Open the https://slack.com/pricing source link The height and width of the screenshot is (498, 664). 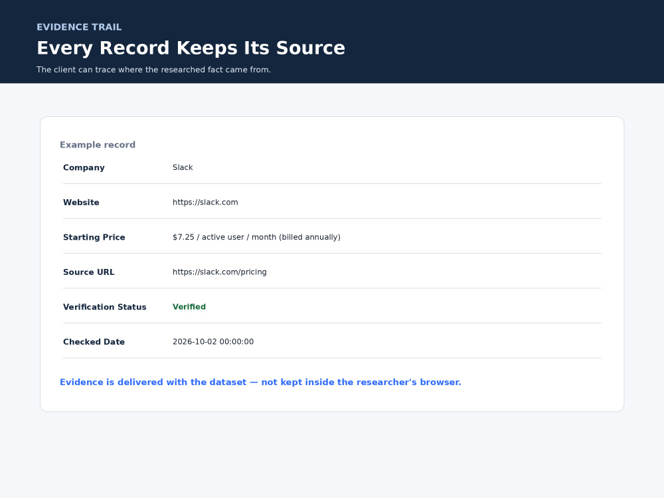click(220, 272)
